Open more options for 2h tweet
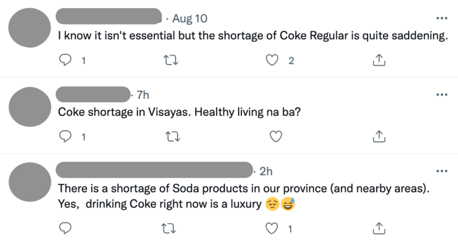This screenshot has height=244, width=458. coord(441,170)
